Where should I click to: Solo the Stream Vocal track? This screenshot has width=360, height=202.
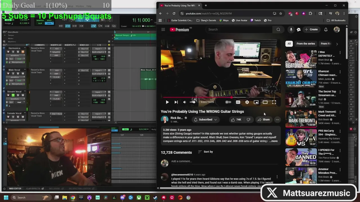click(18, 95)
